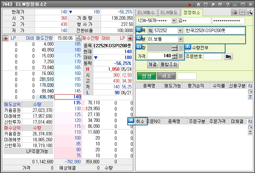Click the empty field right of the 취소 button
Image resolution: width=255 pixels, height=173 pixels.
click(x=187, y=76)
